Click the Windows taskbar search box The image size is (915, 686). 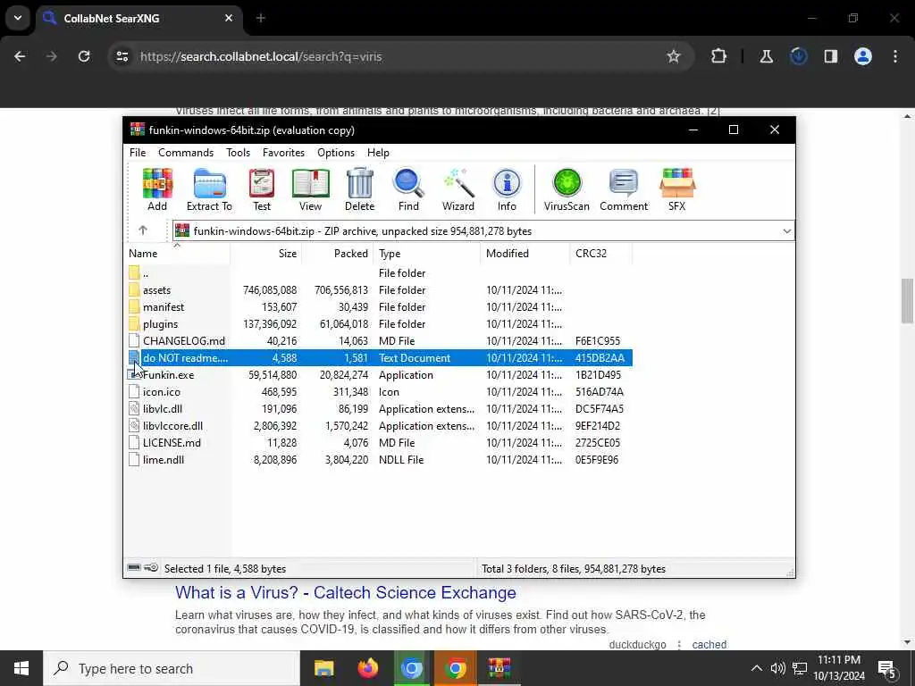172,668
